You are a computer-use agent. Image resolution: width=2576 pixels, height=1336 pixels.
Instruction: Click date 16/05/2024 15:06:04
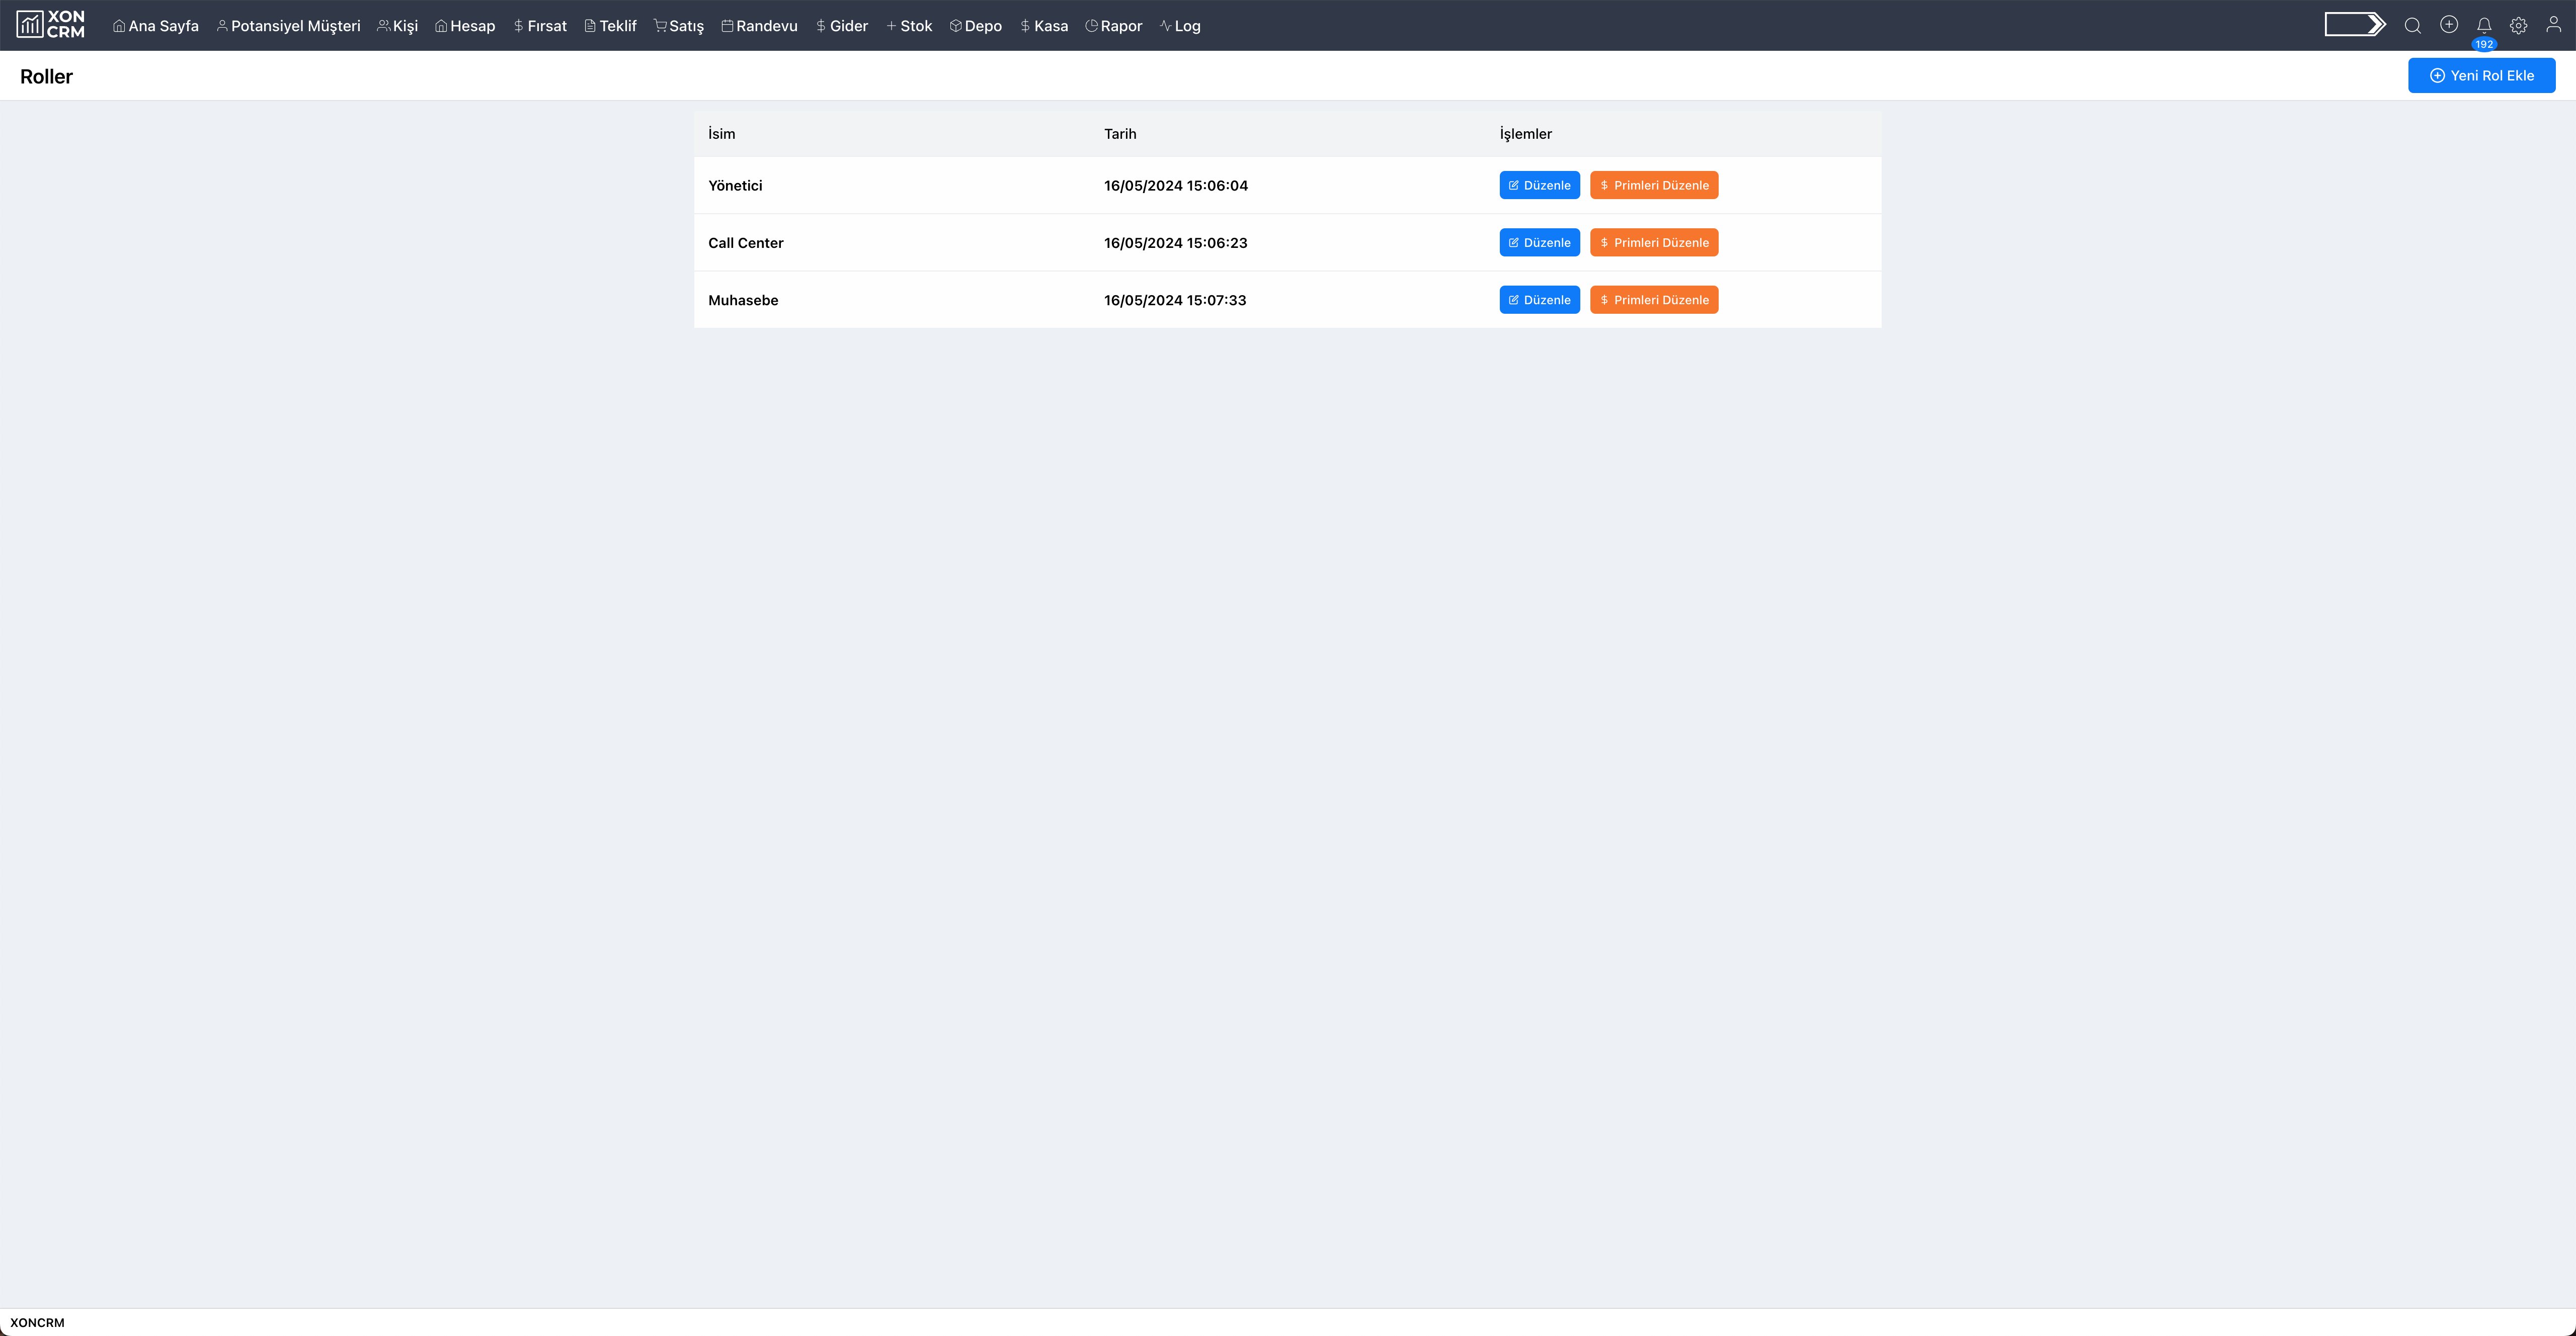tap(1175, 186)
